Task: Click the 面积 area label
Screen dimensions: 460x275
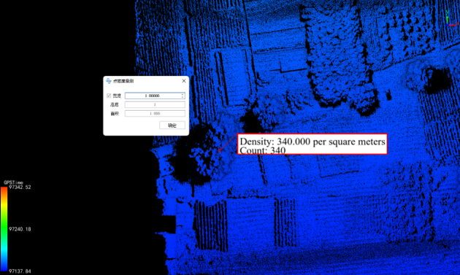Action: click(x=115, y=114)
